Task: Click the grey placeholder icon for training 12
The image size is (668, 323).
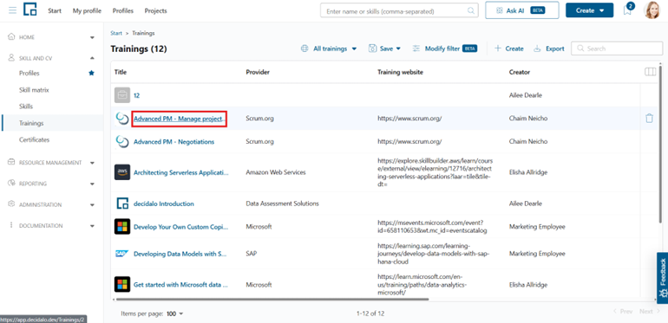Action: pos(122,95)
